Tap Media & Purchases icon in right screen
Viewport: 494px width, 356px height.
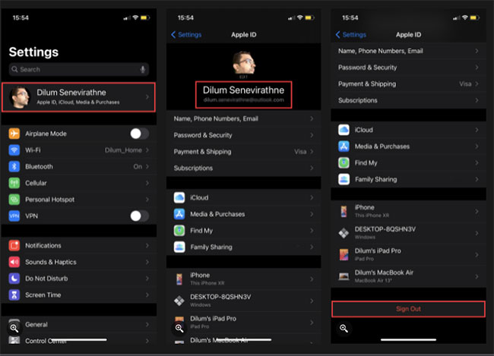[344, 146]
